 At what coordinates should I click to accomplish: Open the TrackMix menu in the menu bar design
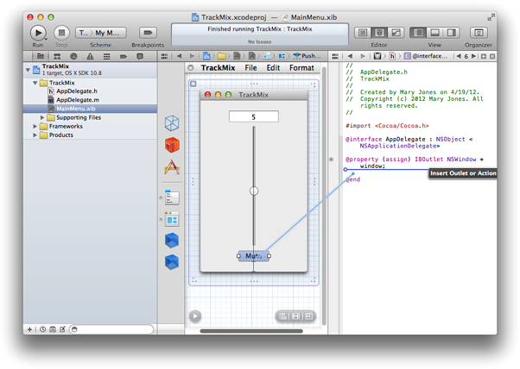218,68
